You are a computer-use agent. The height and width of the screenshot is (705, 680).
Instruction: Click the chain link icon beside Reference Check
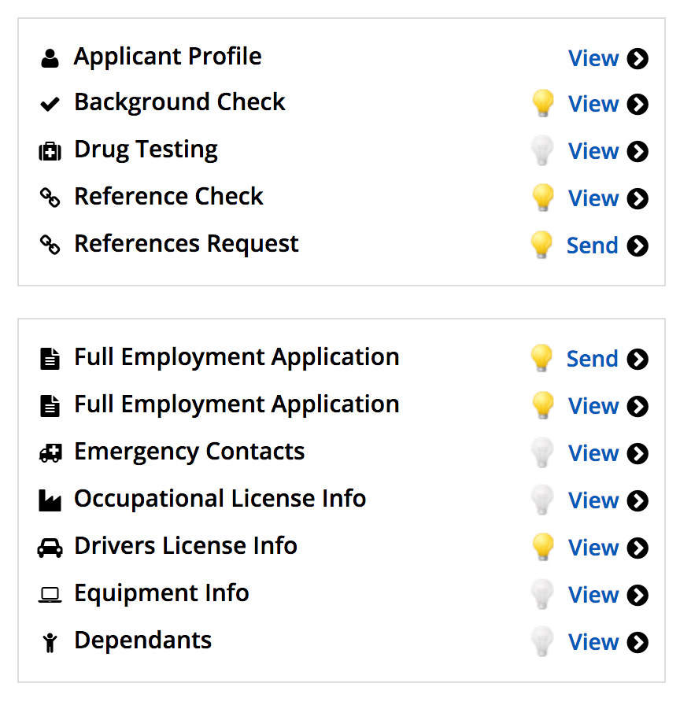tap(50, 197)
